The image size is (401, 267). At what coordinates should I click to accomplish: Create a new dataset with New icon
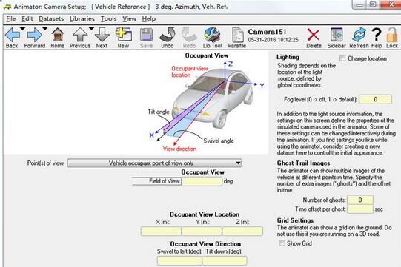tap(124, 35)
